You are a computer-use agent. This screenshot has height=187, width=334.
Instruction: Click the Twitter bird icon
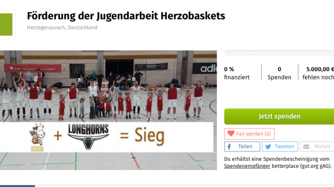click(268, 146)
